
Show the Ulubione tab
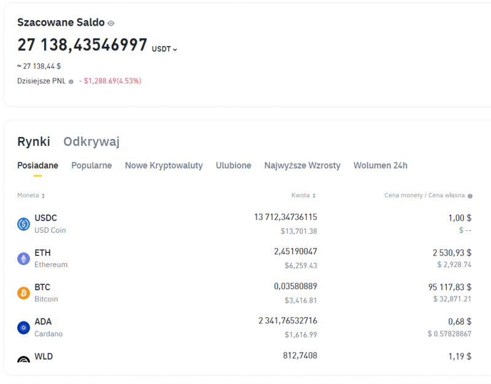(233, 165)
